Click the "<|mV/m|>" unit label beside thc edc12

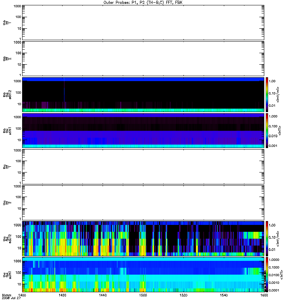278,239
